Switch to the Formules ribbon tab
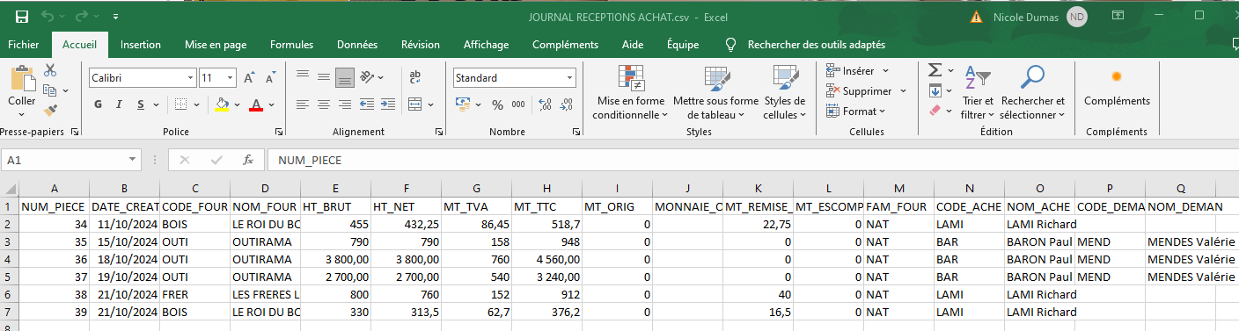The height and width of the screenshot is (331, 1239). (291, 45)
